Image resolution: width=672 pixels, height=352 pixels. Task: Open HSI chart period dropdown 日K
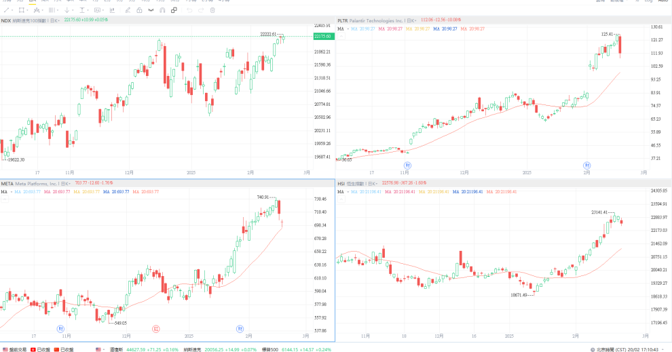(x=373, y=184)
